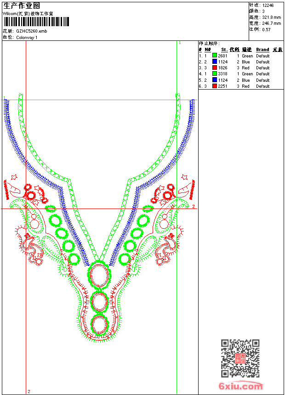Click Green description in stop row 1
The width and height of the screenshot is (285, 395).
pos(247,56)
